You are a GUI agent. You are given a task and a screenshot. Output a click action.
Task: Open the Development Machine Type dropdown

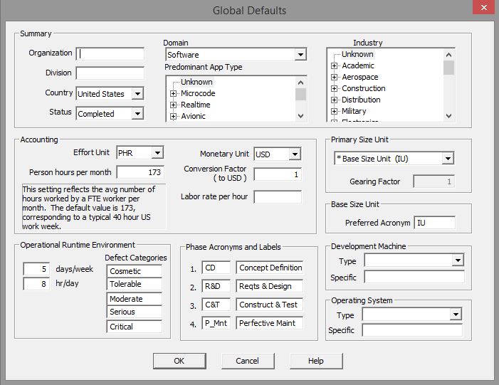[458, 260]
